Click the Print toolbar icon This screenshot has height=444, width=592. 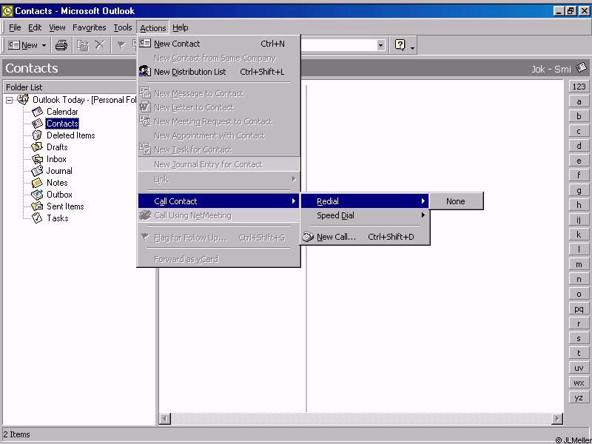[61, 45]
